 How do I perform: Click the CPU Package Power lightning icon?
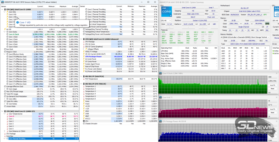84,56
